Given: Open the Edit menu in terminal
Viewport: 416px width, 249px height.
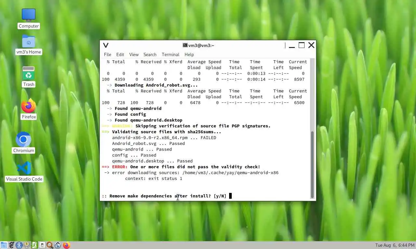Looking at the screenshot, I should tap(120, 54).
